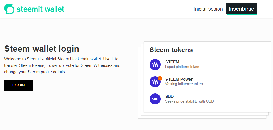
Task: Click the stacked card edge behind Steem tokens
Action: point(140,83)
